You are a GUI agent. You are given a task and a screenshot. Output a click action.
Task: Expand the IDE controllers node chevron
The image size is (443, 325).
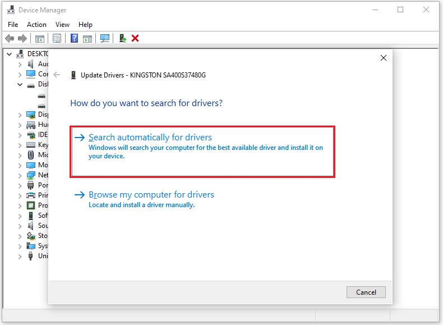point(20,135)
